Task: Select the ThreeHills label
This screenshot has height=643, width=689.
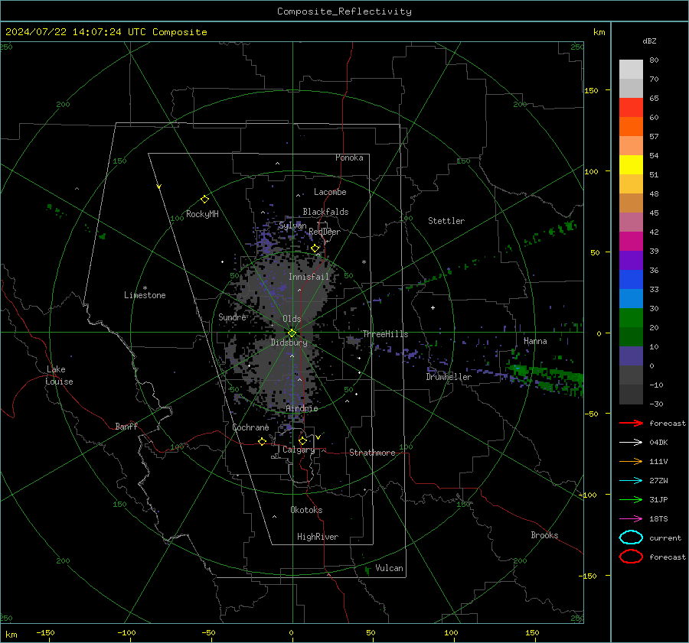Action: 385,334
